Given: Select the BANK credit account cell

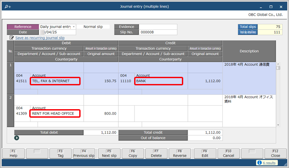Looking at the screenshot, I should [159, 81].
